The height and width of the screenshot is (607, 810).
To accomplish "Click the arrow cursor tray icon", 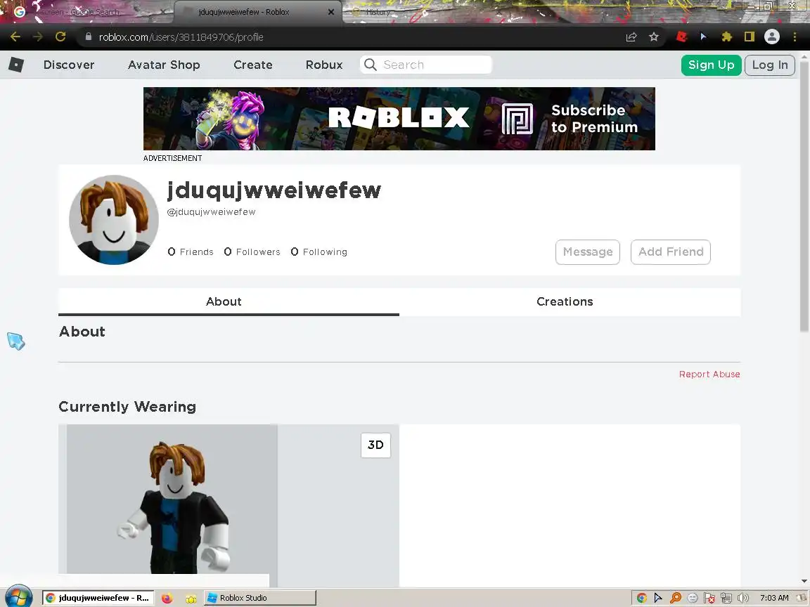I will coord(658,598).
